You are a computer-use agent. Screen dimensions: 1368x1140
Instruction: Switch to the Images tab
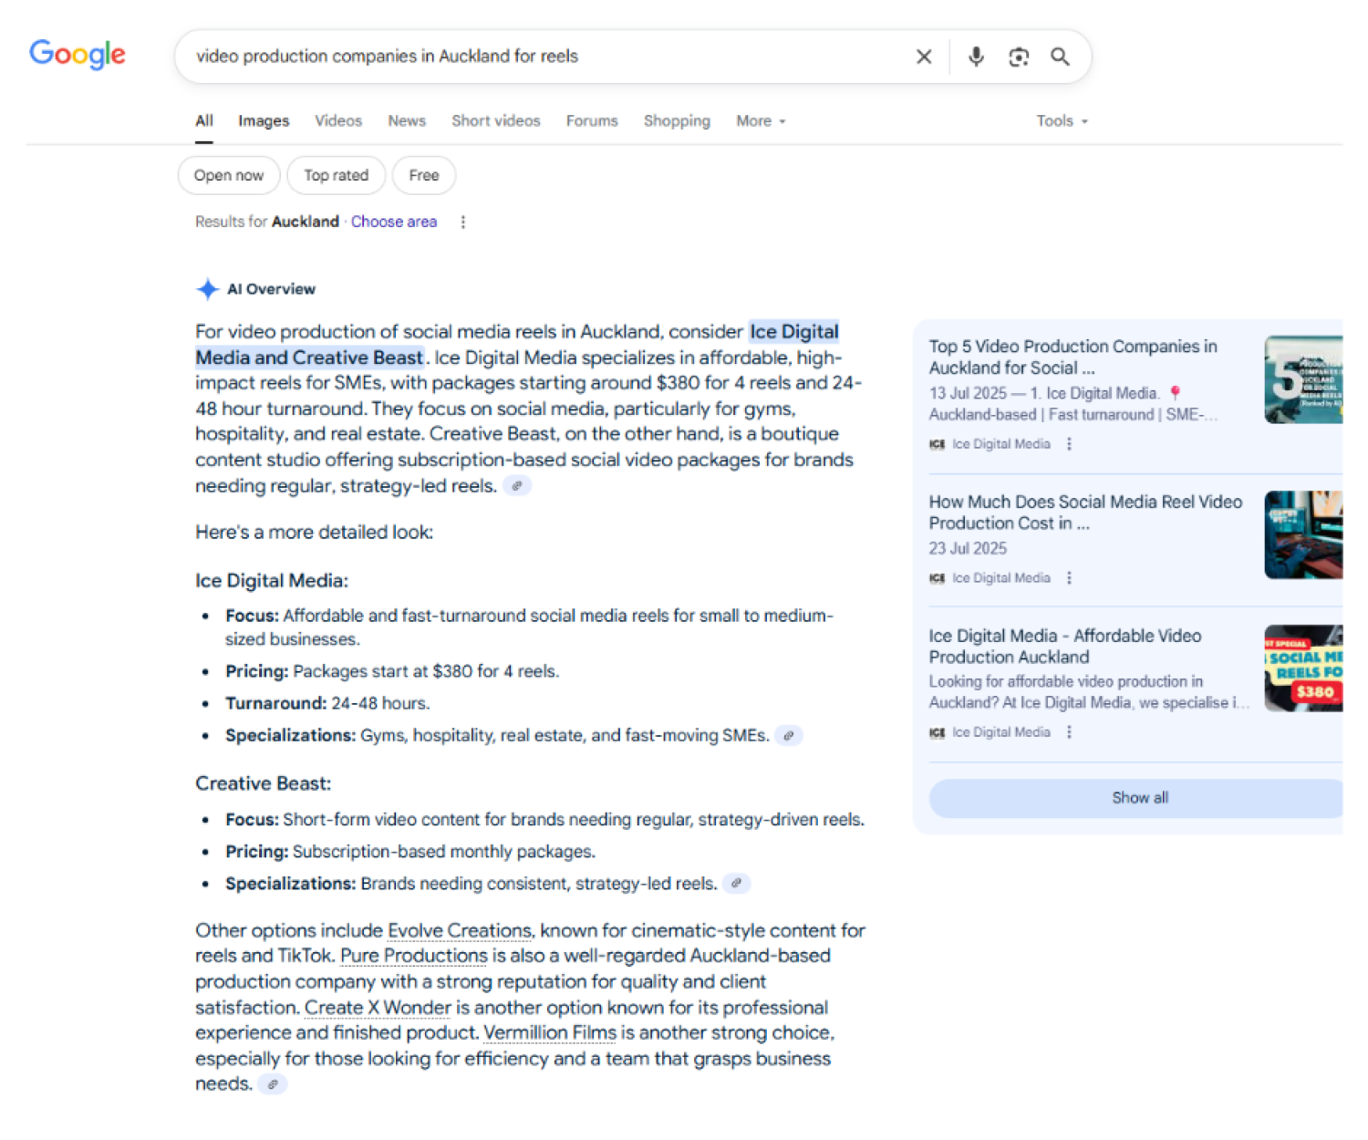point(264,120)
